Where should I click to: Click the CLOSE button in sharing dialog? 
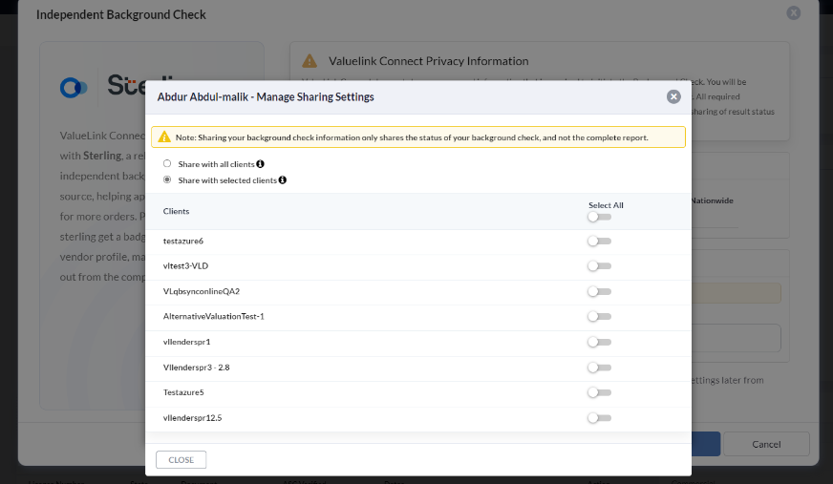coord(182,459)
